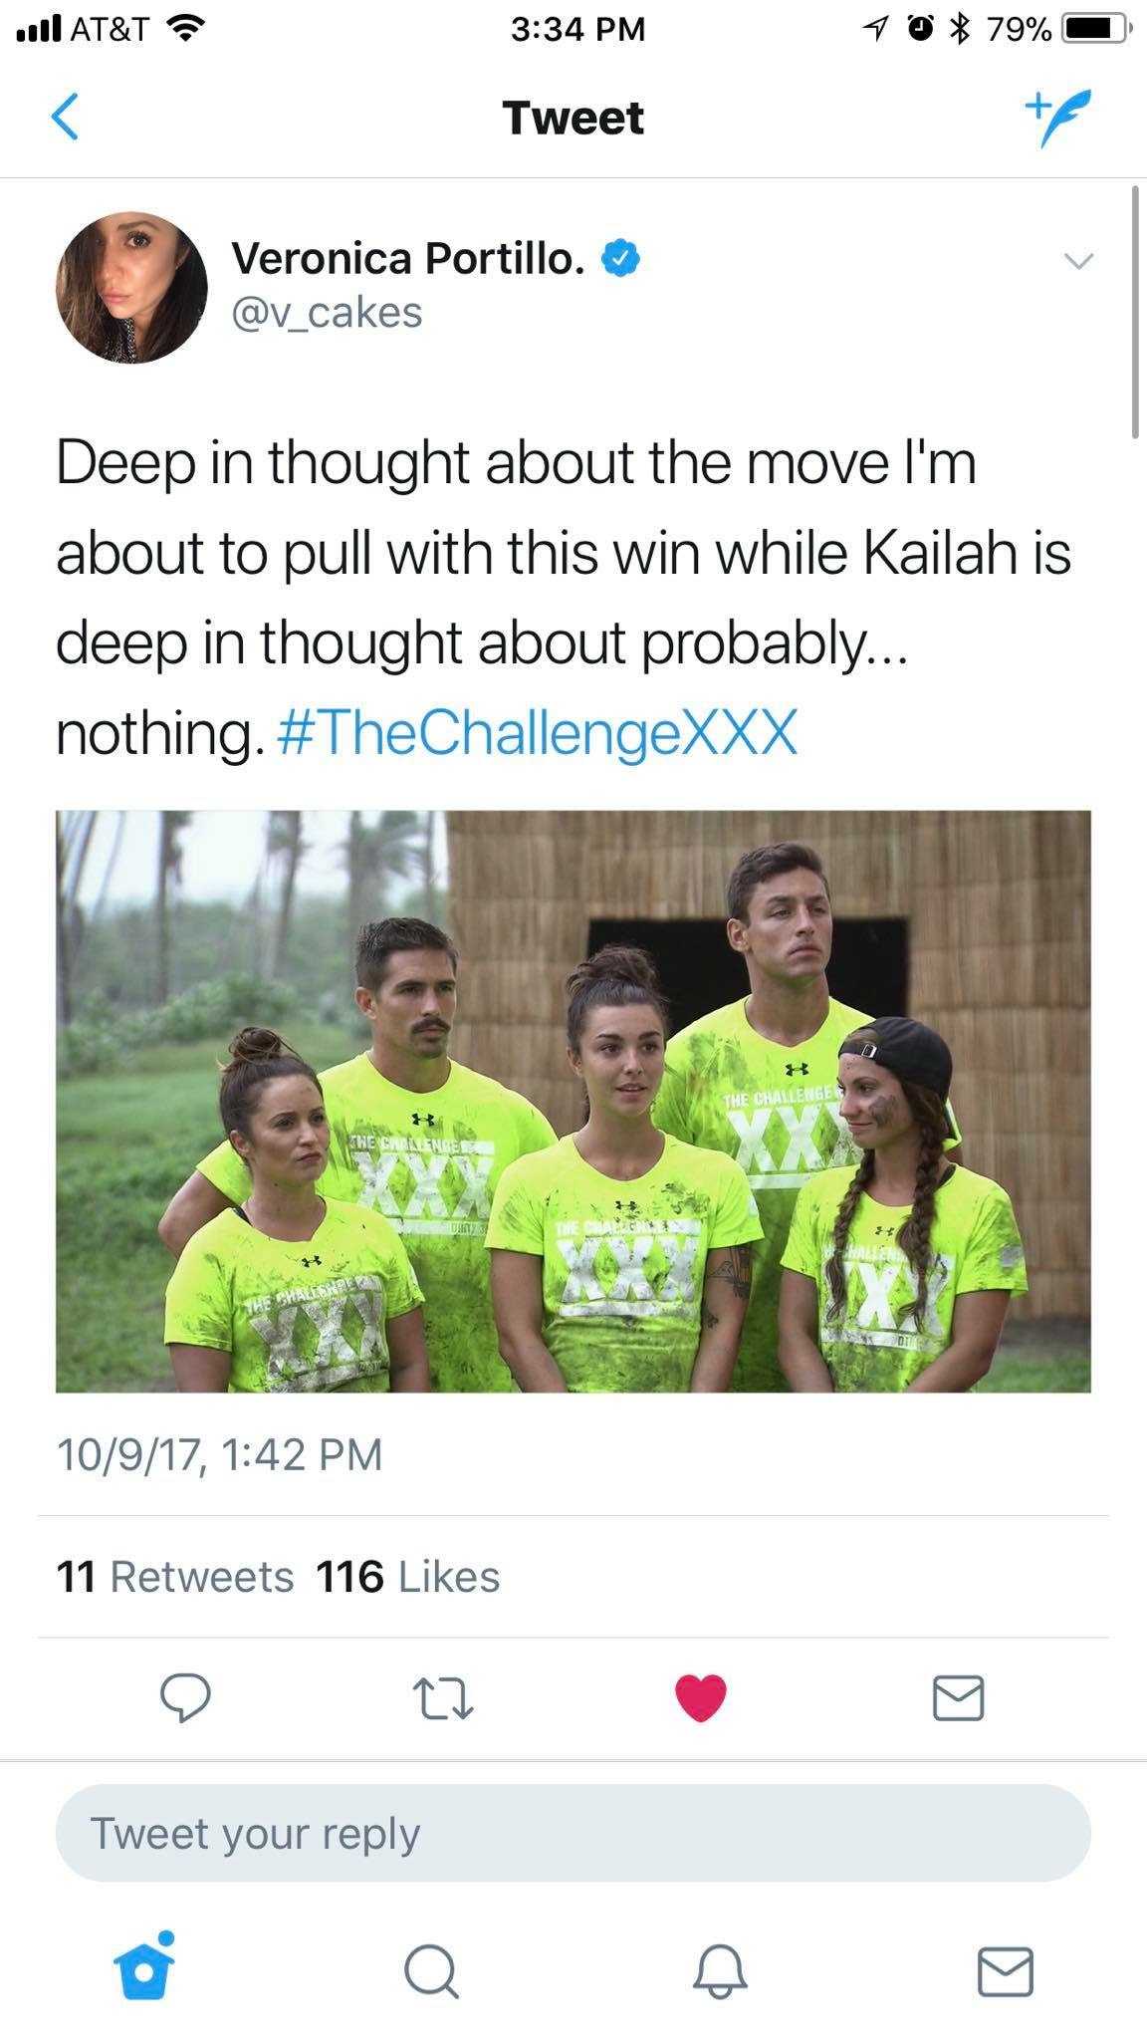
Task: Open the attached group photo
Action: [x=573, y=1101]
